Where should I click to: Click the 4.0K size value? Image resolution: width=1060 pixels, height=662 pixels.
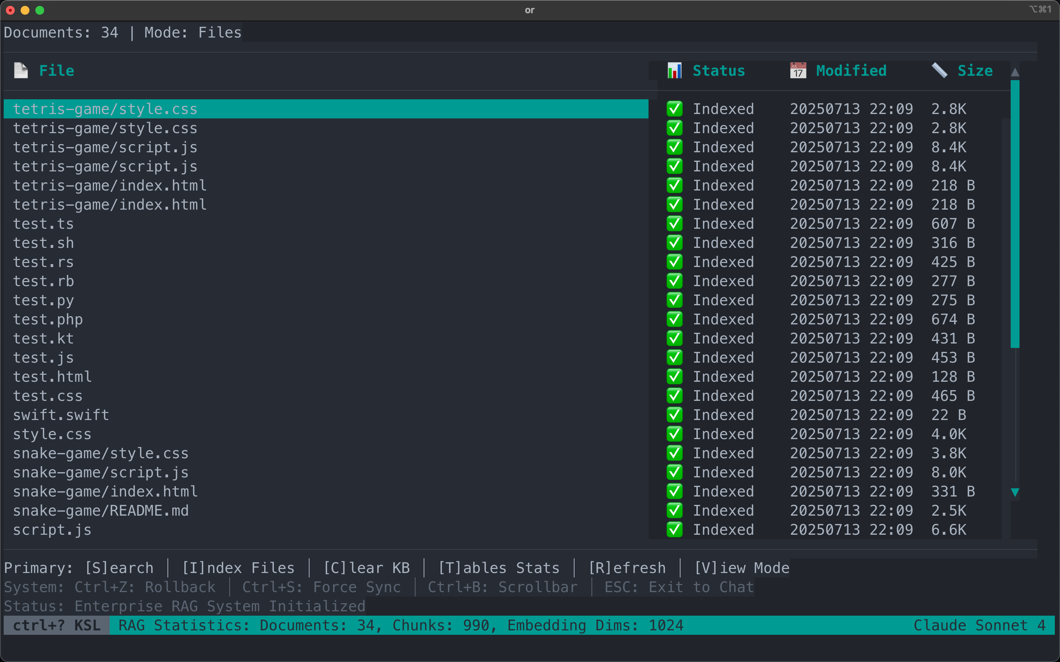949,434
